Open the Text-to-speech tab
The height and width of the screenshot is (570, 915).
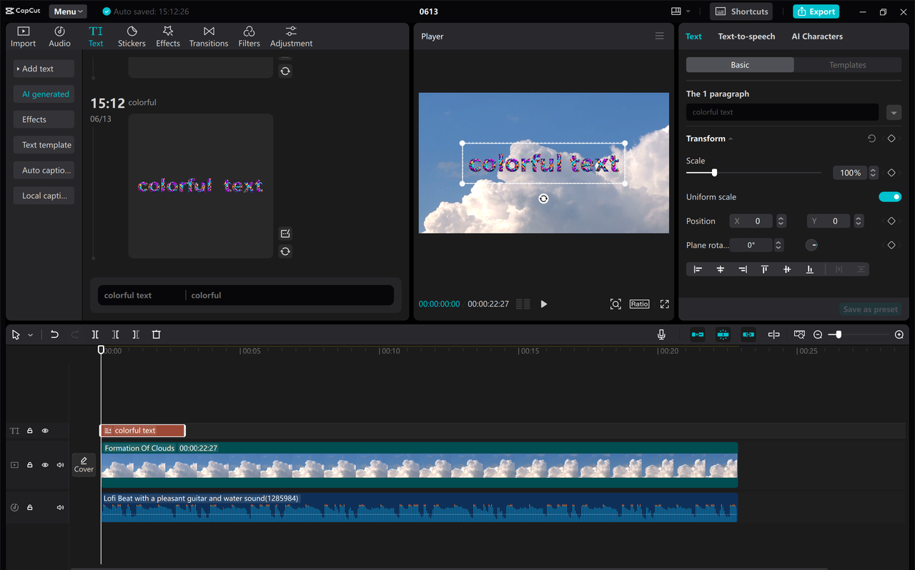746,36
